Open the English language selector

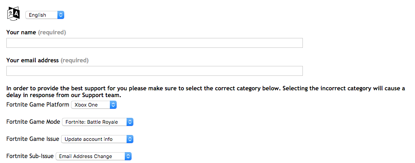45,15
